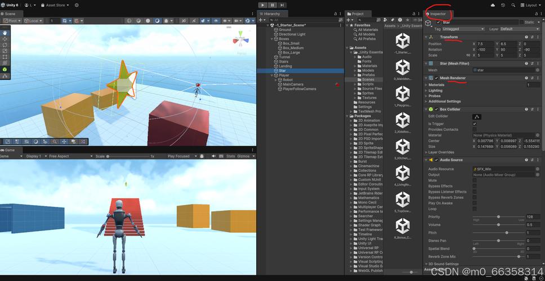Open the Layer dropdown
This screenshot has height=281, width=545.
(520, 29)
